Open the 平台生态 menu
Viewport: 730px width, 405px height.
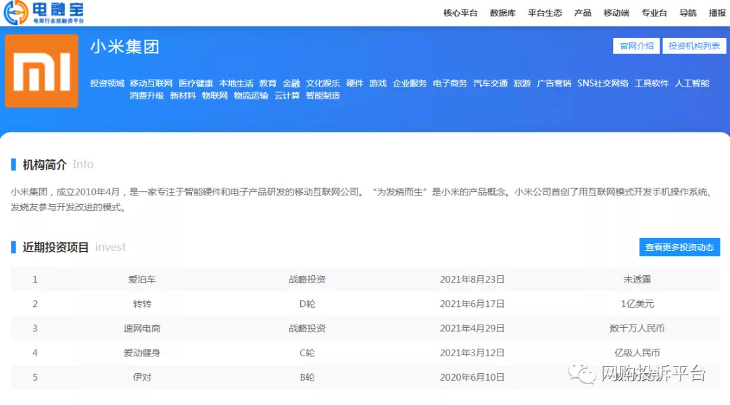coord(545,13)
